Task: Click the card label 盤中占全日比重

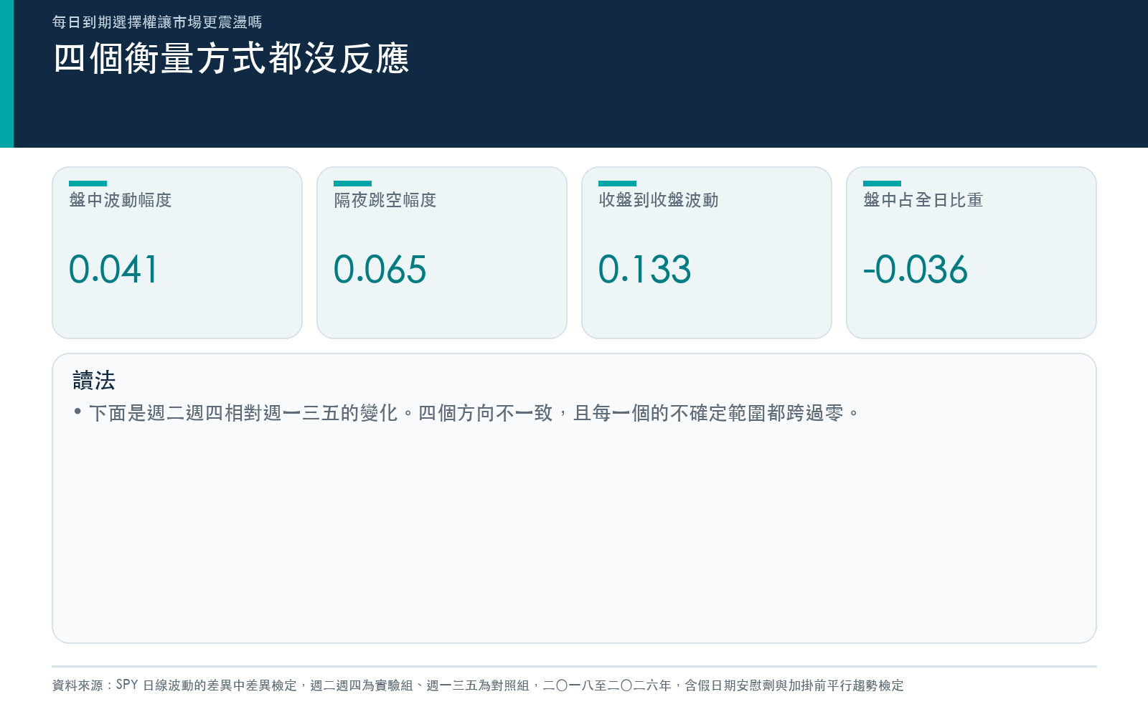Action: pos(923,200)
